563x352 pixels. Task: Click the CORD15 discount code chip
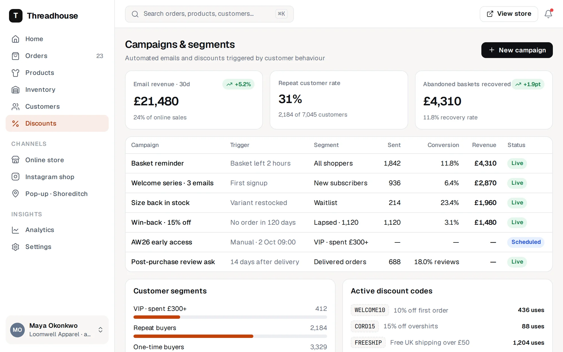(x=365, y=326)
